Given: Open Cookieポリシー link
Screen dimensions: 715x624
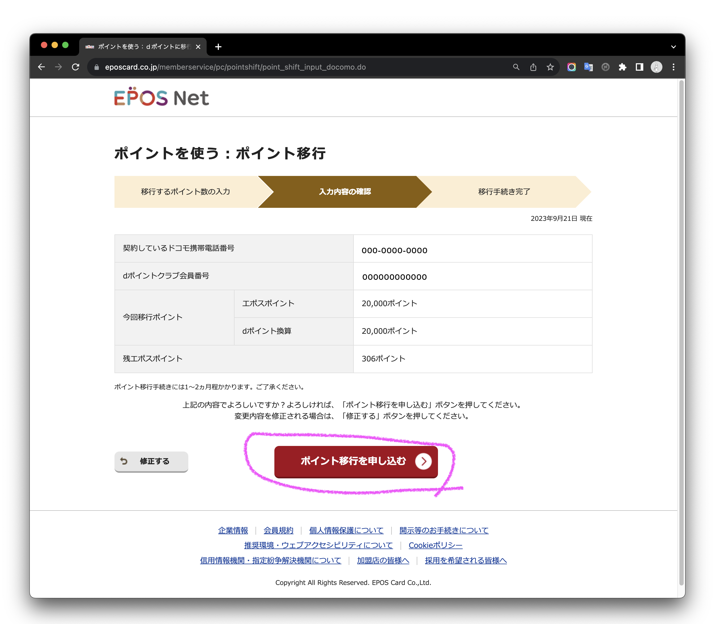Looking at the screenshot, I should pyautogui.click(x=435, y=545).
